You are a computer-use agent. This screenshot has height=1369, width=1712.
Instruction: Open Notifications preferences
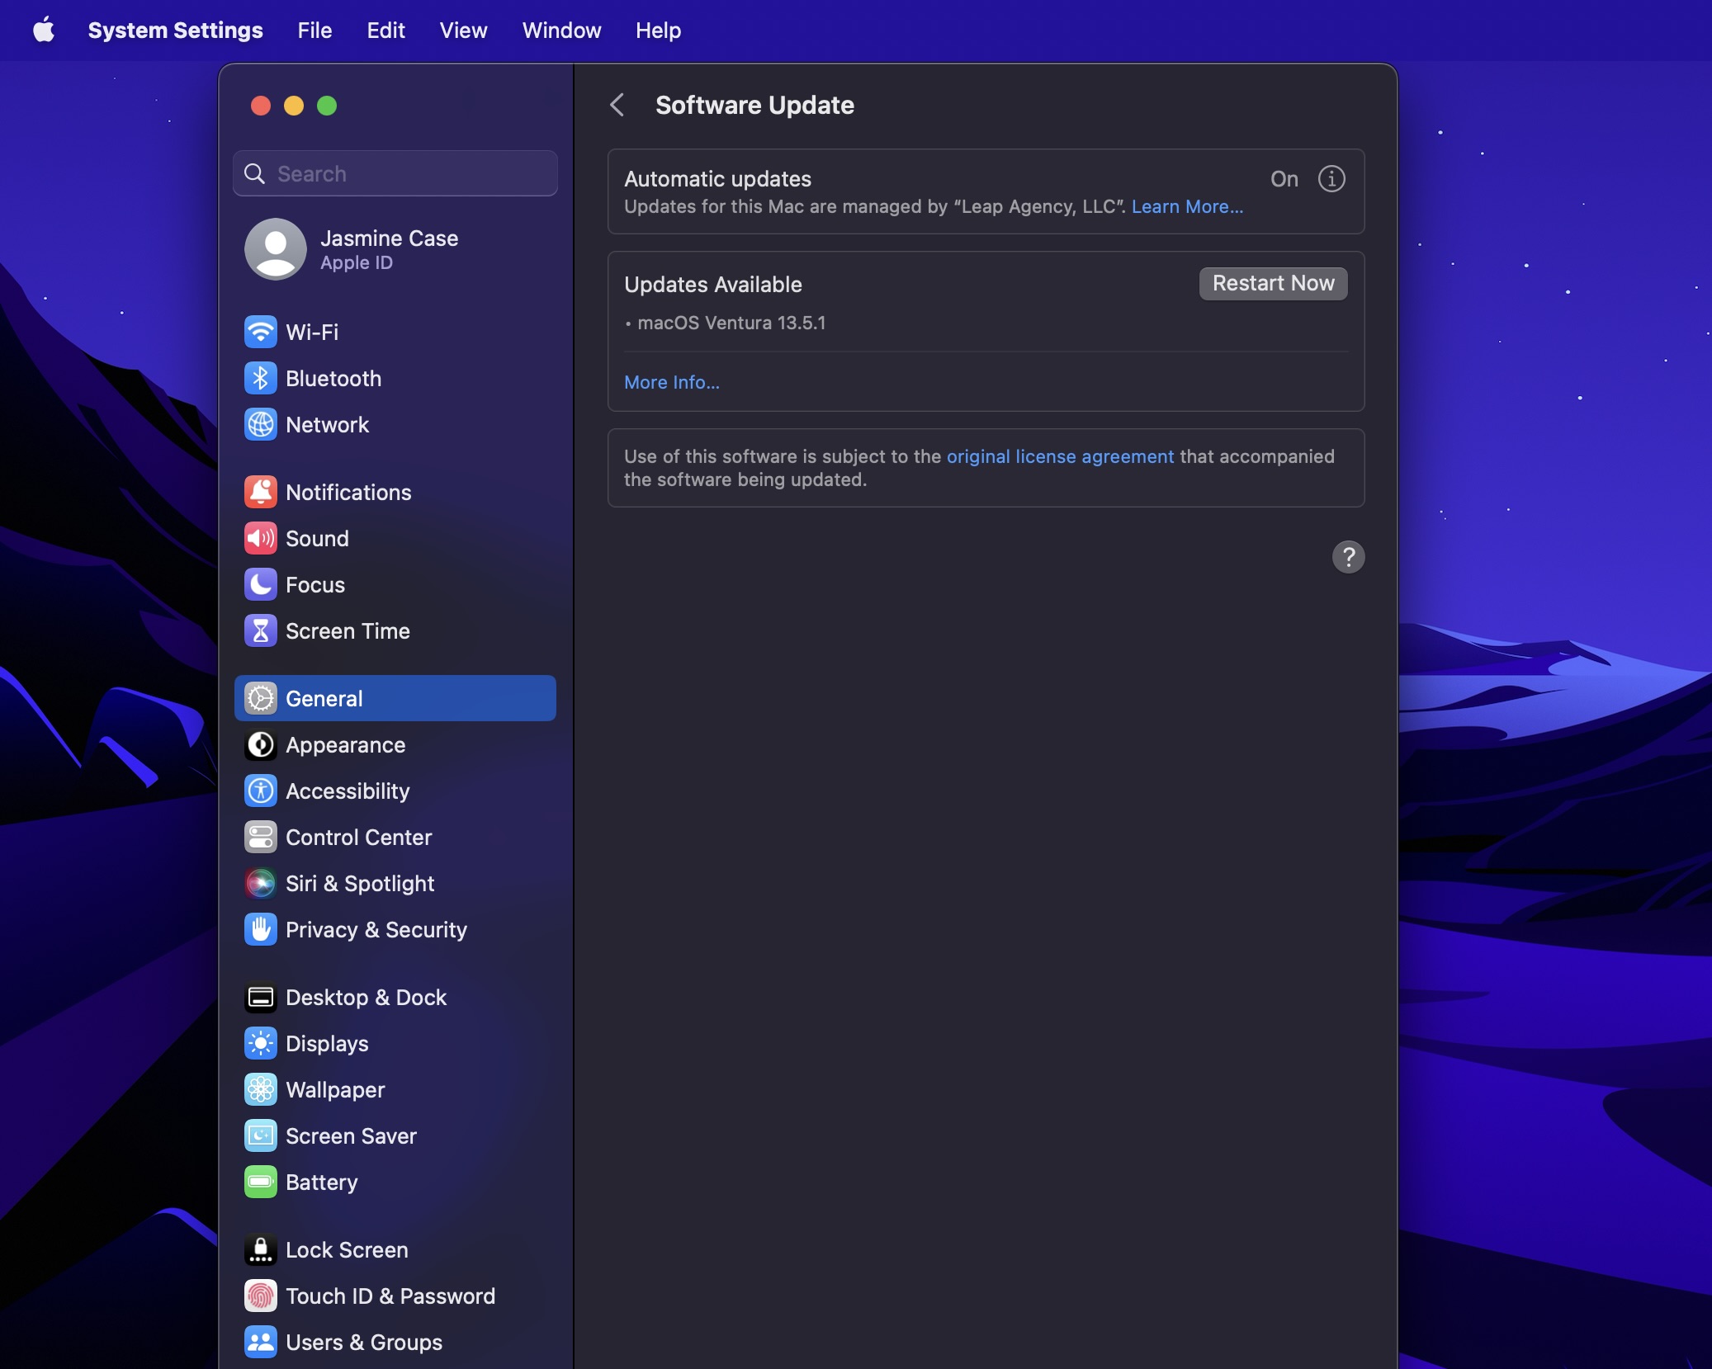pos(348,493)
